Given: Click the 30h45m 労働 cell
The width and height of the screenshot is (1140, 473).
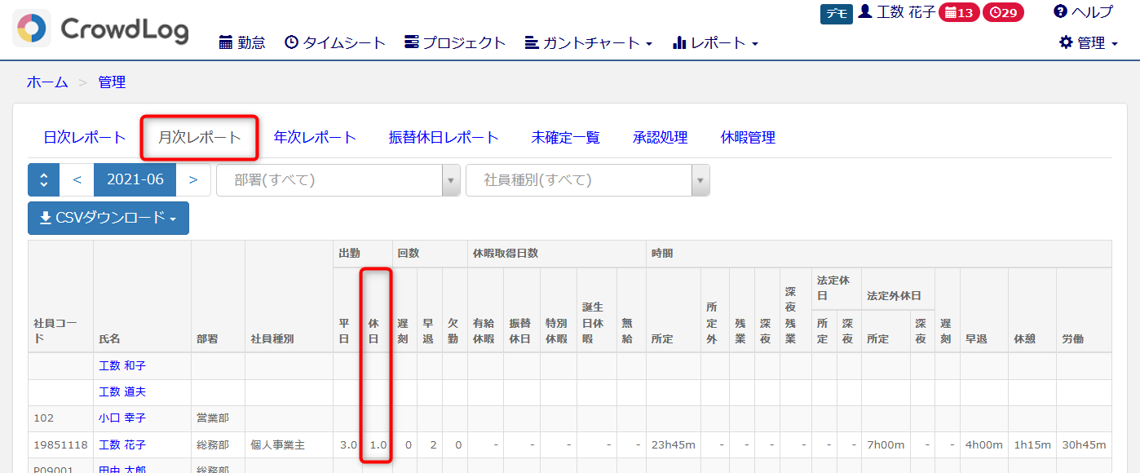Looking at the screenshot, I should pyautogui.click(x=1084, y=444).
